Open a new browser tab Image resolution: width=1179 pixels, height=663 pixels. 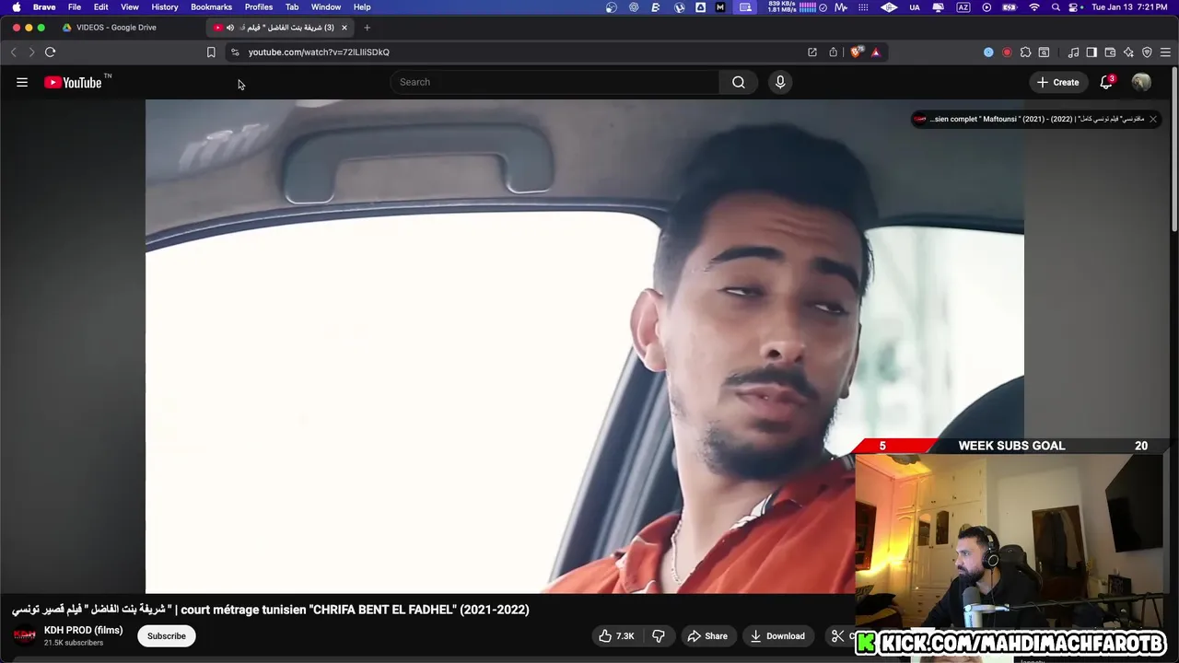click(x=367, y=28)
